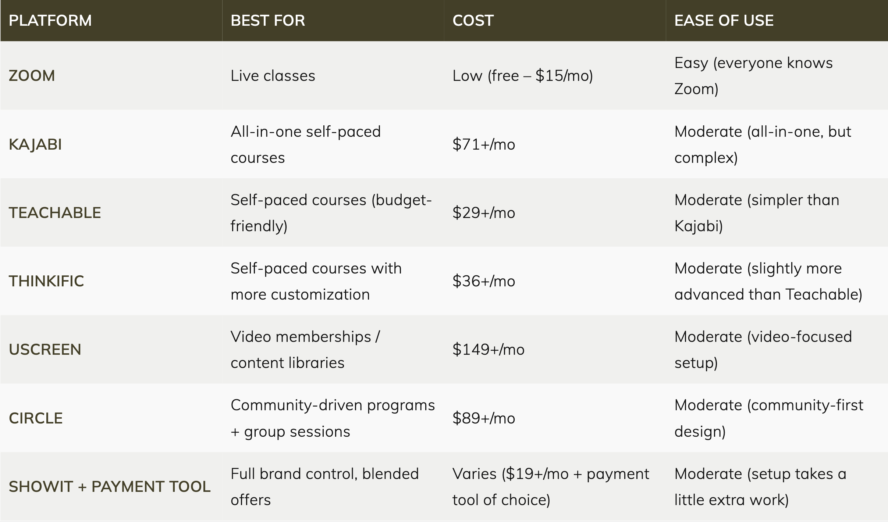Click 'Easy (everyone knows Zoom)' cell
Viewport: 888px width, 522px height.
coord(753,76)
